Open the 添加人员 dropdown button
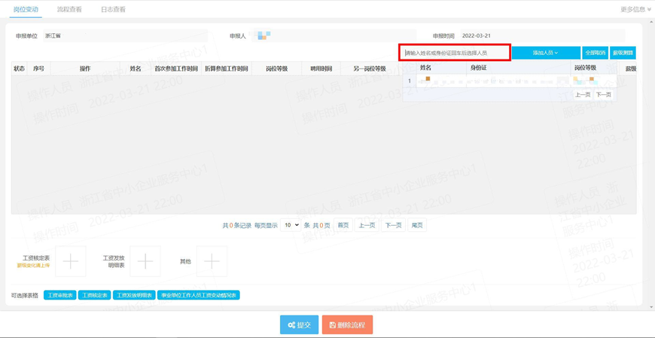 (546, 53)
